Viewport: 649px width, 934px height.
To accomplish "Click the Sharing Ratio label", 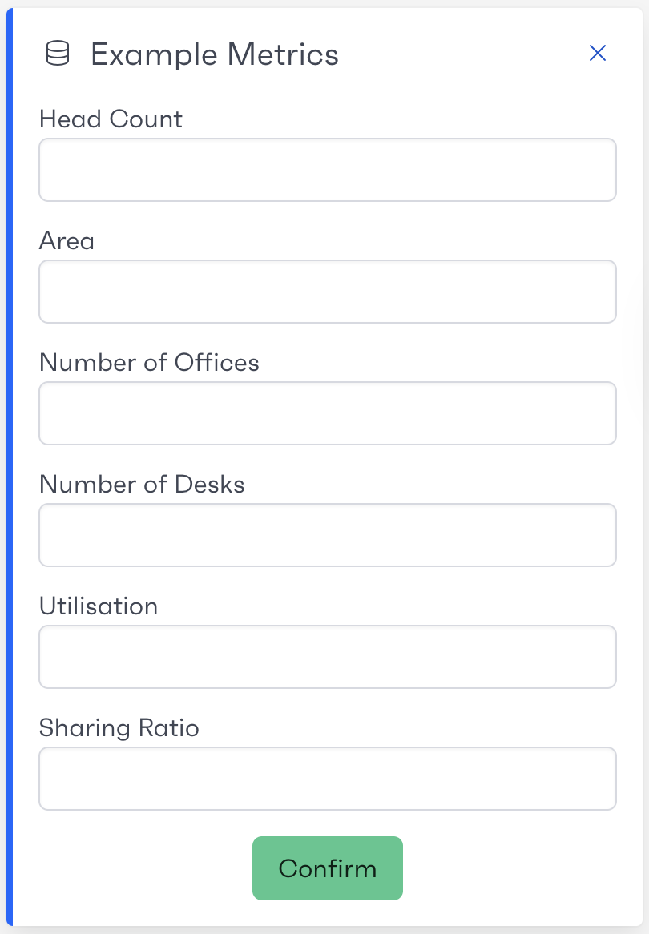I will click(x=119, y=728).
